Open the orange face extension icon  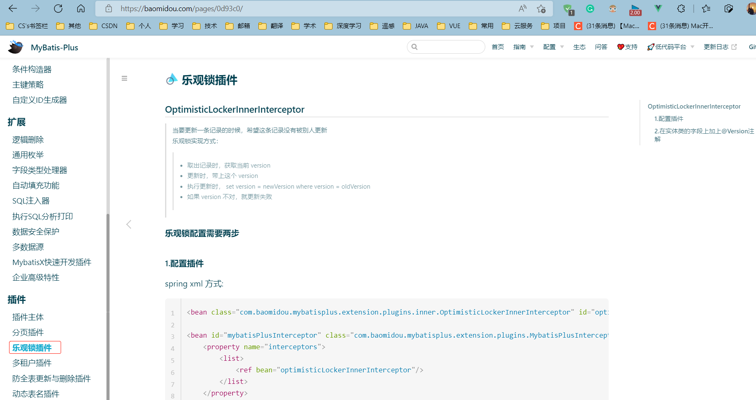[x=612, y=8]
